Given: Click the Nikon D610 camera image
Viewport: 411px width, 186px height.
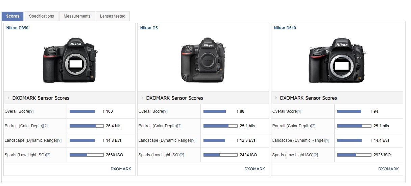Looking at the screenshot, I should [337, 60].
